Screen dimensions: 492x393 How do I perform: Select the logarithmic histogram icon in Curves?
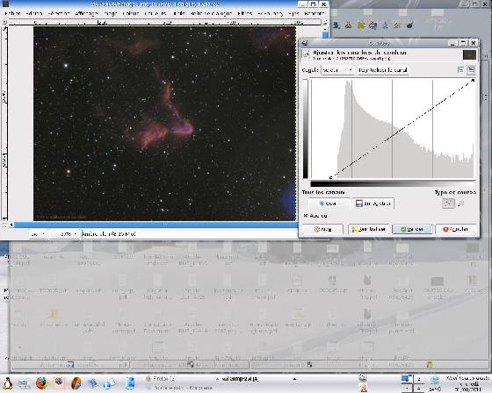pos(471,70)
